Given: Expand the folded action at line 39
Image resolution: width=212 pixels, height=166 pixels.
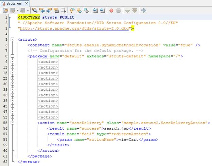Looking at the screenshot, I should (x=13, y=100).
